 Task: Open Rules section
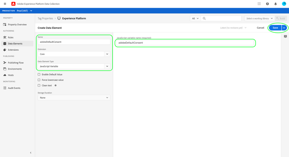tap(10, 37)
